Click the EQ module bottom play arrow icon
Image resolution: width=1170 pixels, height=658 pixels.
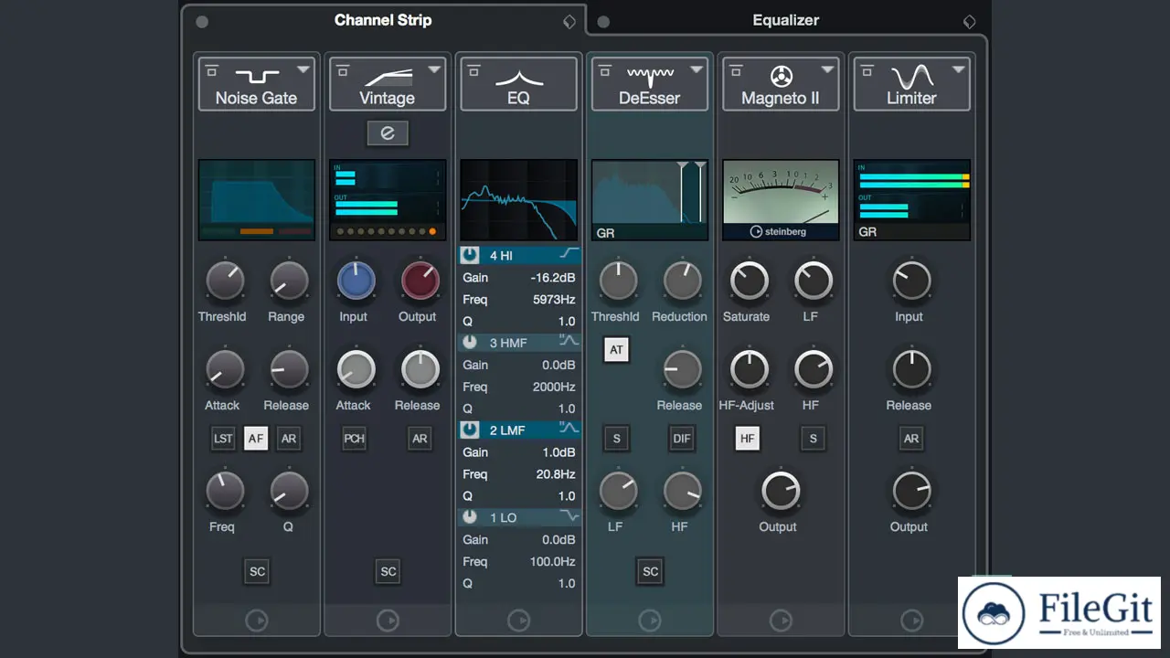(518, 621)
